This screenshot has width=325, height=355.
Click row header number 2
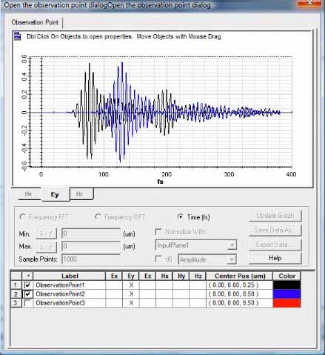click(x=16, y=294)
